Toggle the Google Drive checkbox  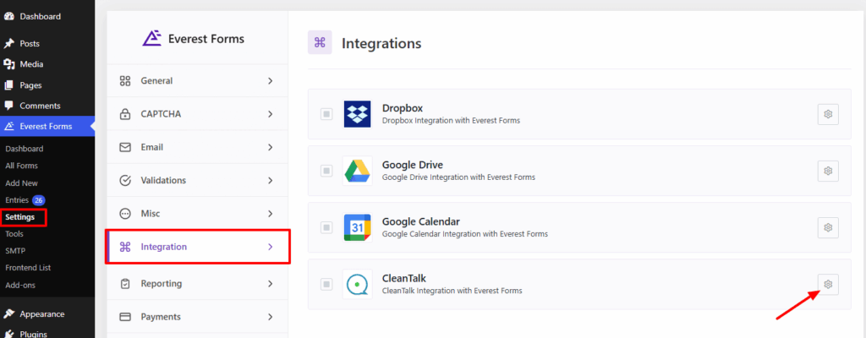pos(326,172)
